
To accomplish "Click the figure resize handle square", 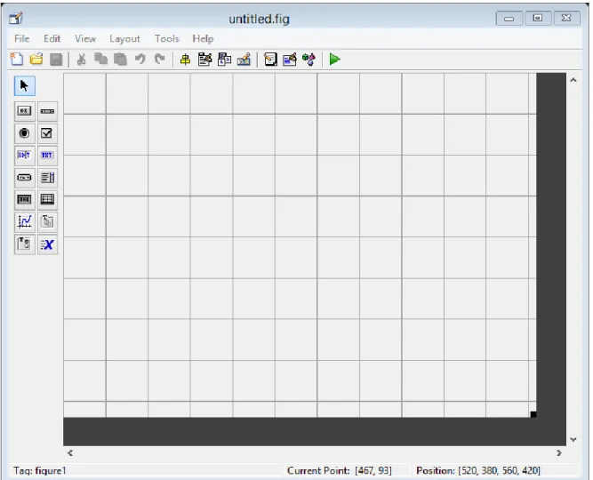I will pyautogui.click(x=533, y=414).
